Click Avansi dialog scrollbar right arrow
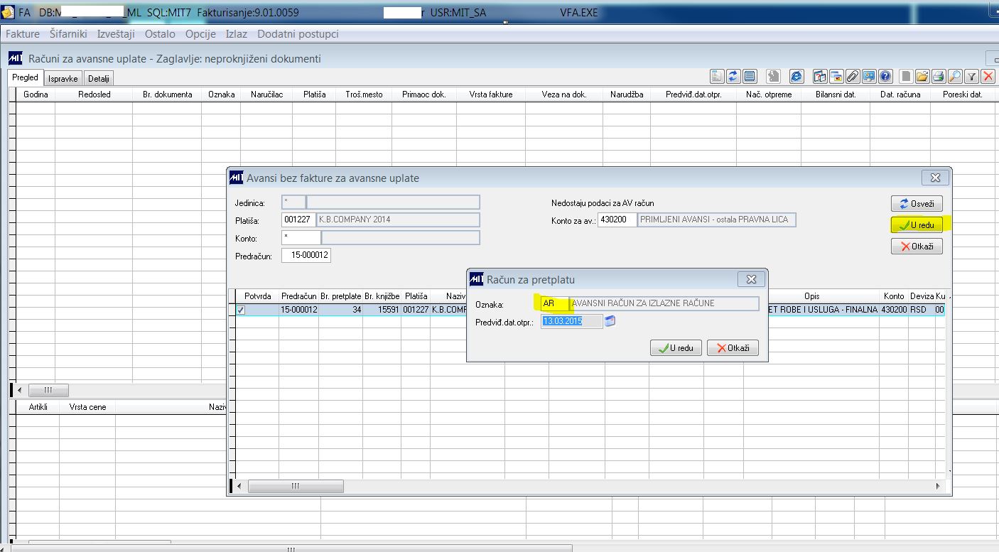Viewport: 999px width, 552px height. tap(938, 487)
